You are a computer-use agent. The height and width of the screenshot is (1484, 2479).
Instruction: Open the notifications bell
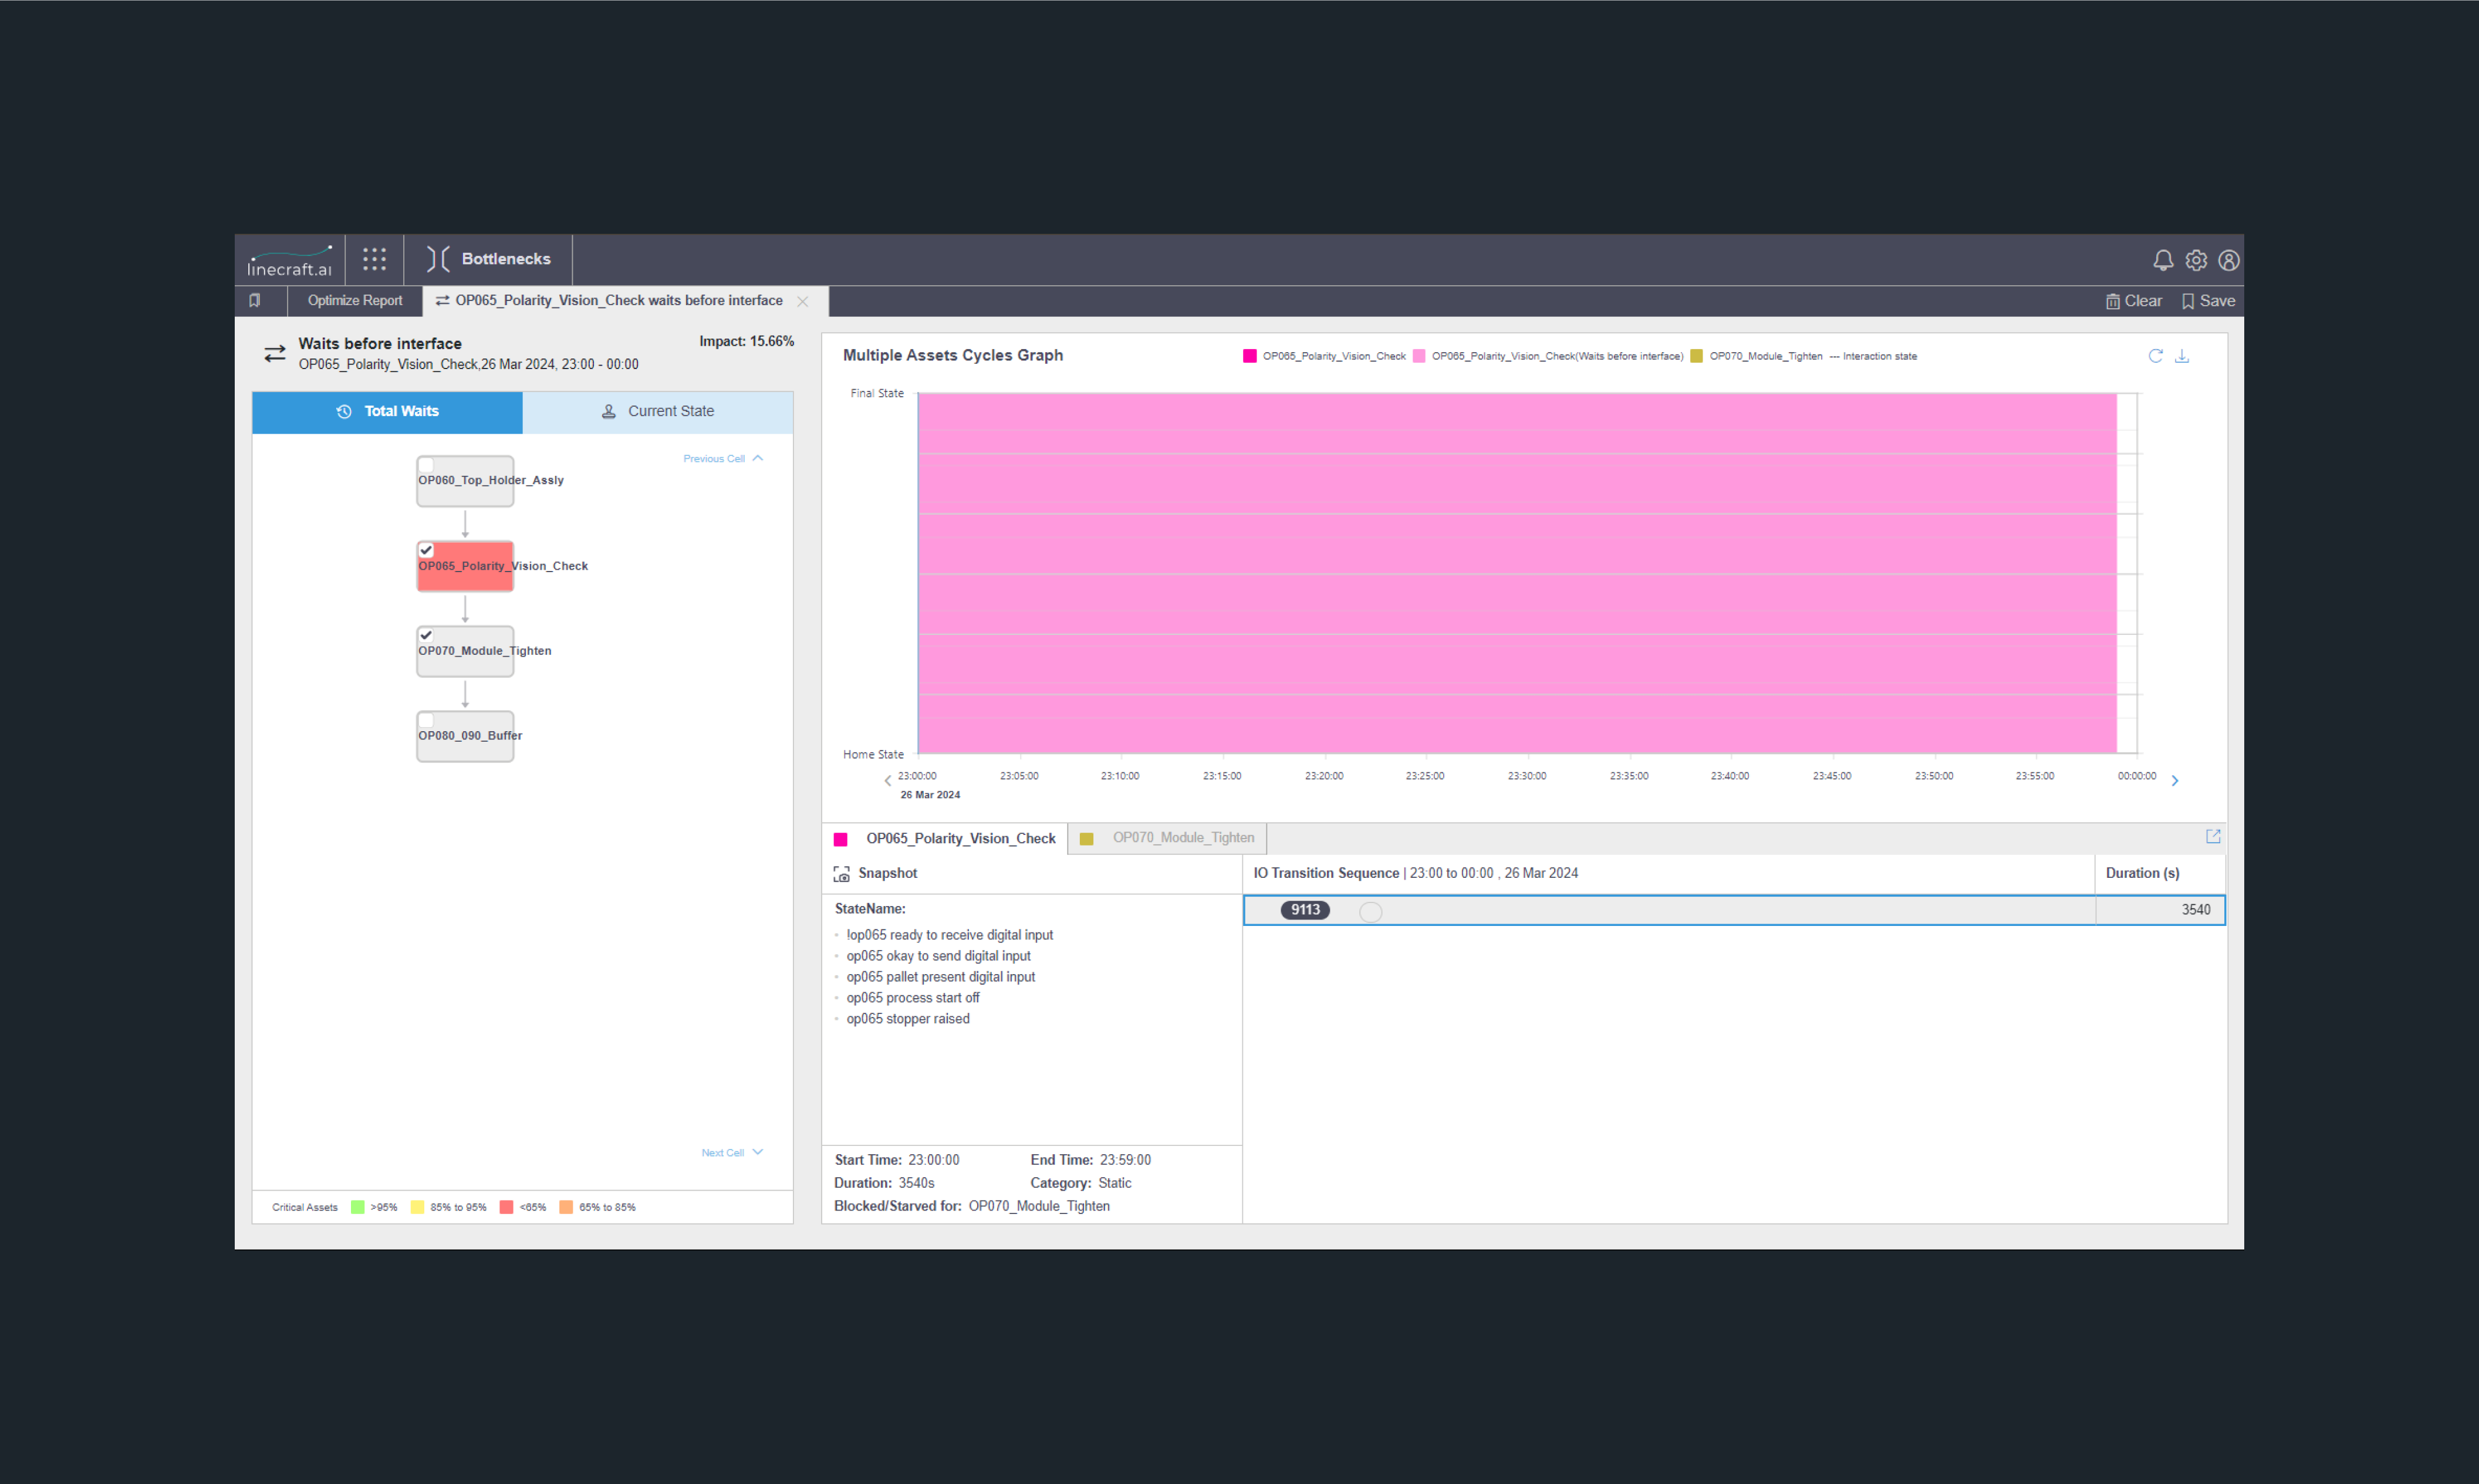click(2162, 260)
